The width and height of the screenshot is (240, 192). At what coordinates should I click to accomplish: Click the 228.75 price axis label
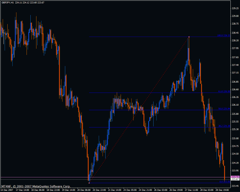coord(235,24)
